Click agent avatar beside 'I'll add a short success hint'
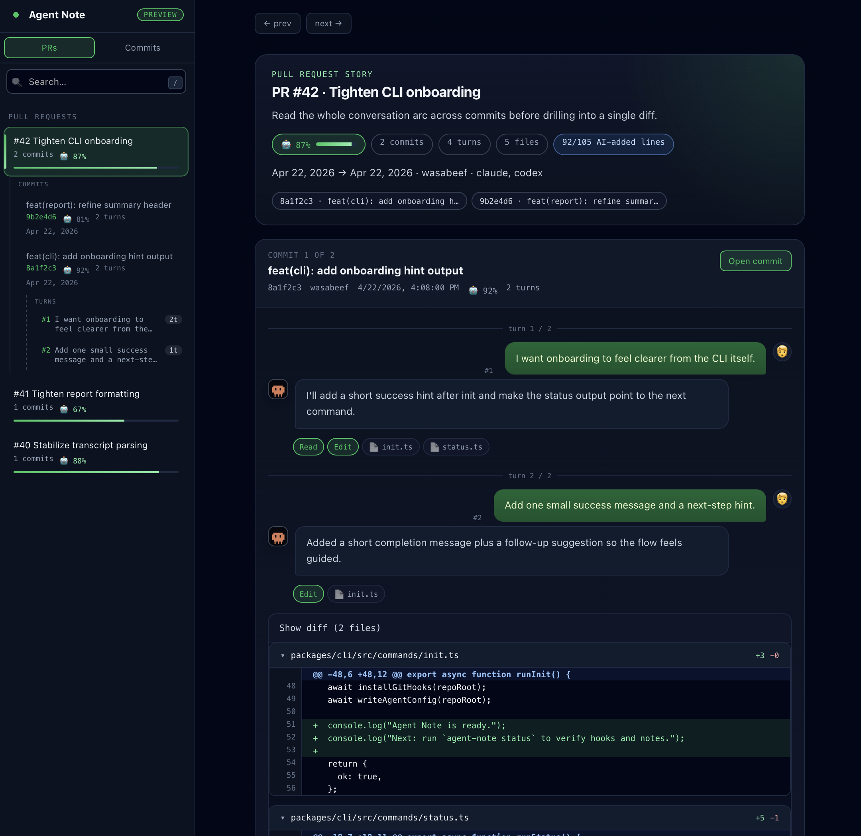 278,389
